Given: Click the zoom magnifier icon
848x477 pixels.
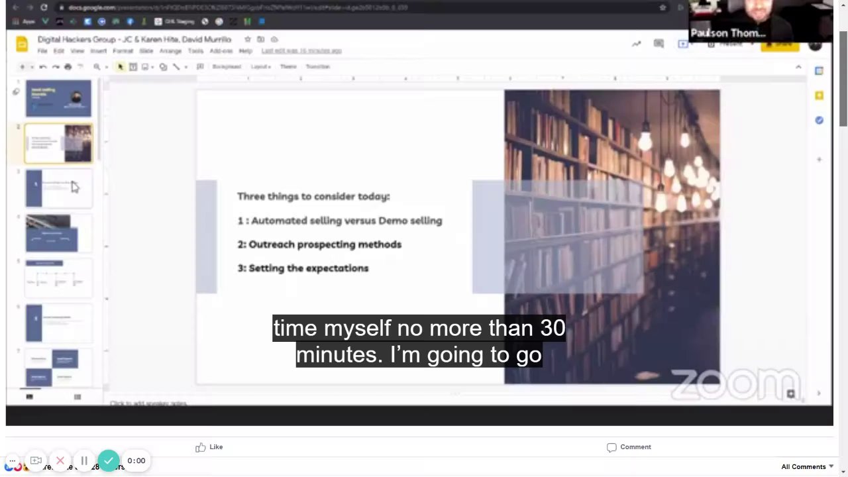Looking at the screenshot, I should coord(97,67).
